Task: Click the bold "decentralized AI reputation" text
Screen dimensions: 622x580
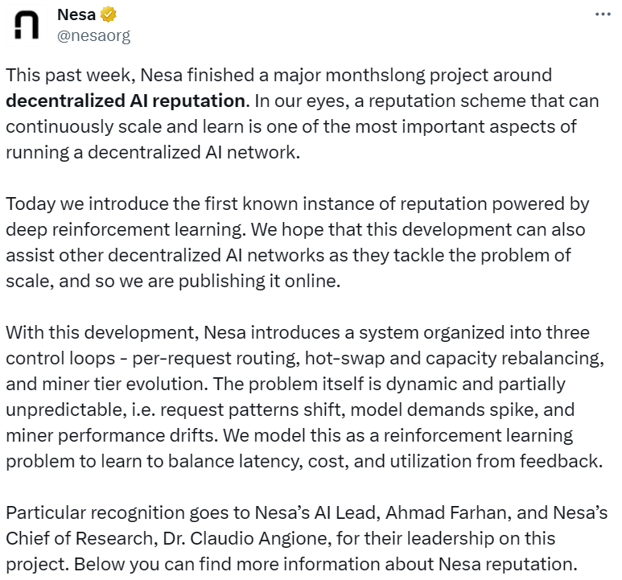Action: tap(126, 101)
